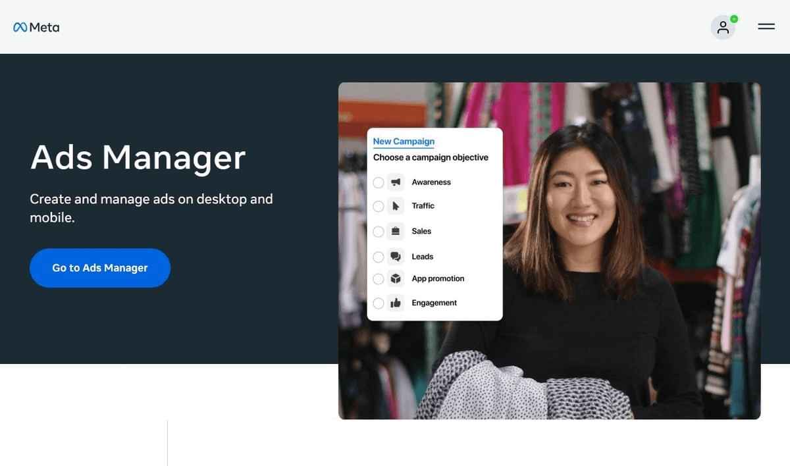Pick the Engagement radio option
The width and height of the screenshot is (790, 466).
coord(378,303)
